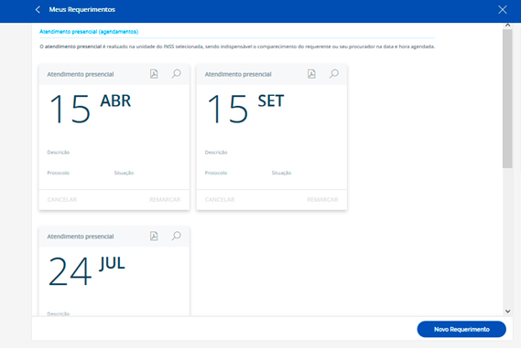
Task: Download PDF for the 15 SET appointment
Action: point(311,74)
